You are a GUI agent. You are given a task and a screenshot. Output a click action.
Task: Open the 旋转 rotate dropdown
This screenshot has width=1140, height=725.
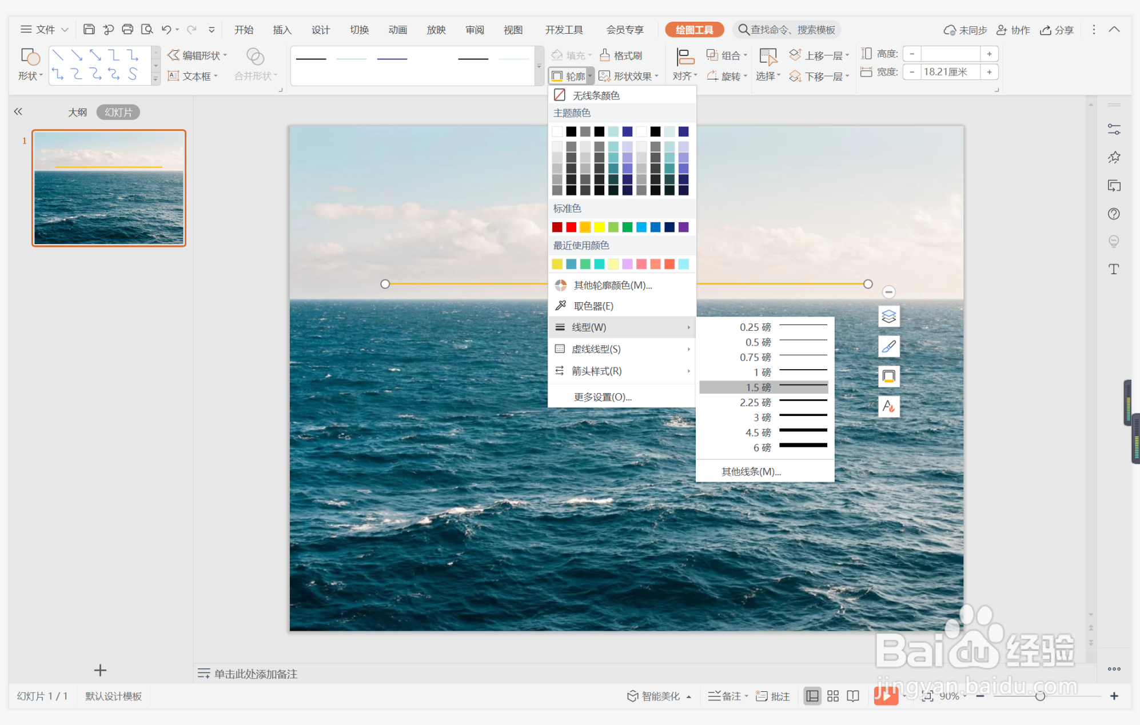click(727, 76)
